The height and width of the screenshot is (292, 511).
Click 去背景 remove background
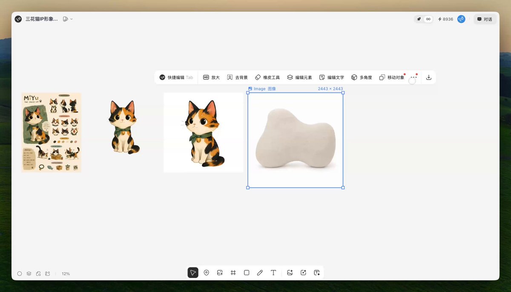pyautogui.click(x=237, y=77)
